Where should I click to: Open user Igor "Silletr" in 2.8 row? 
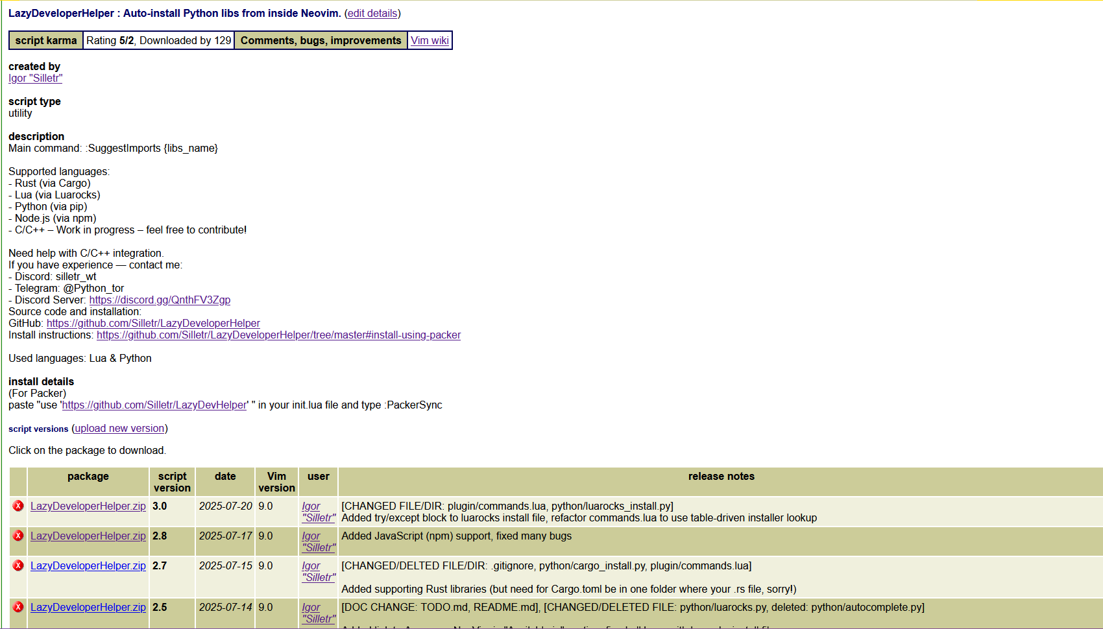pos(319,541)
